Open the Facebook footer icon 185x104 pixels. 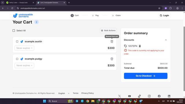(x=159, y=96)
